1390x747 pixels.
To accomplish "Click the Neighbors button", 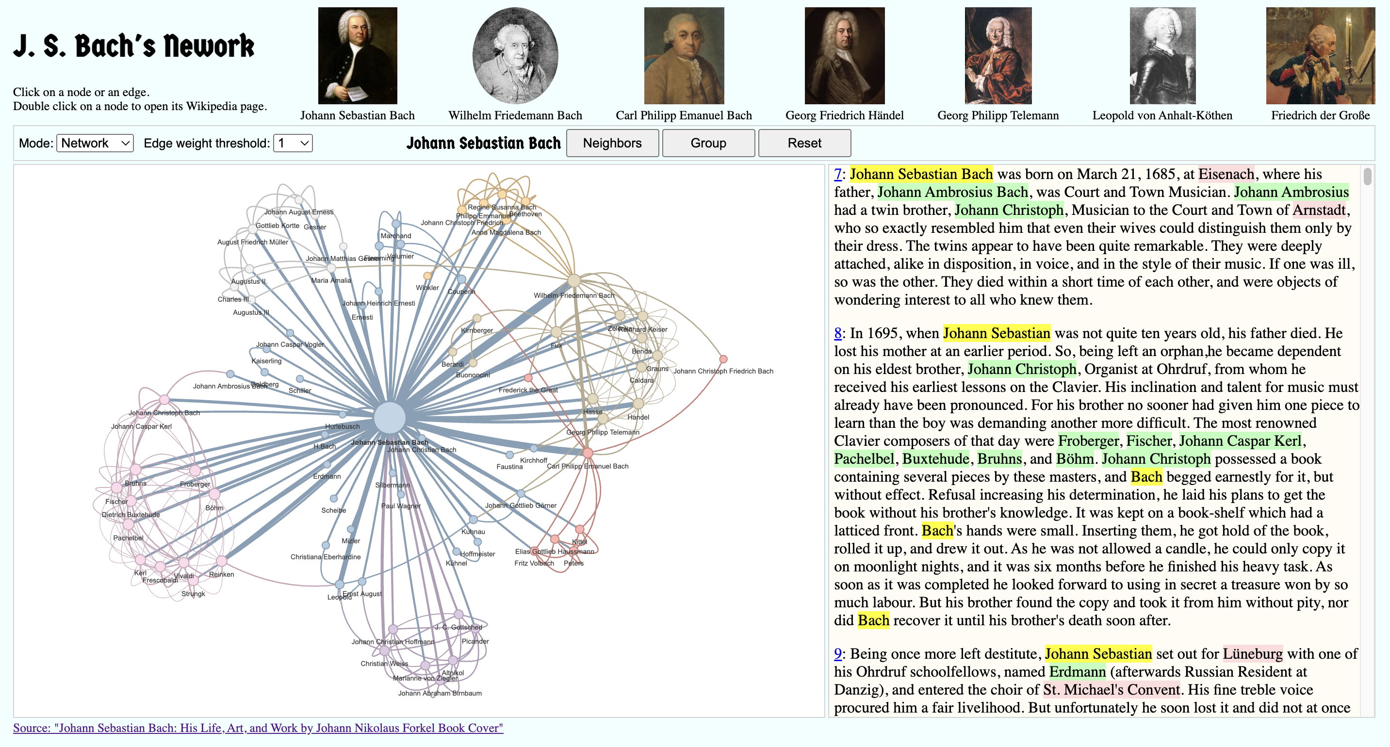I will (x=612, y=143).
